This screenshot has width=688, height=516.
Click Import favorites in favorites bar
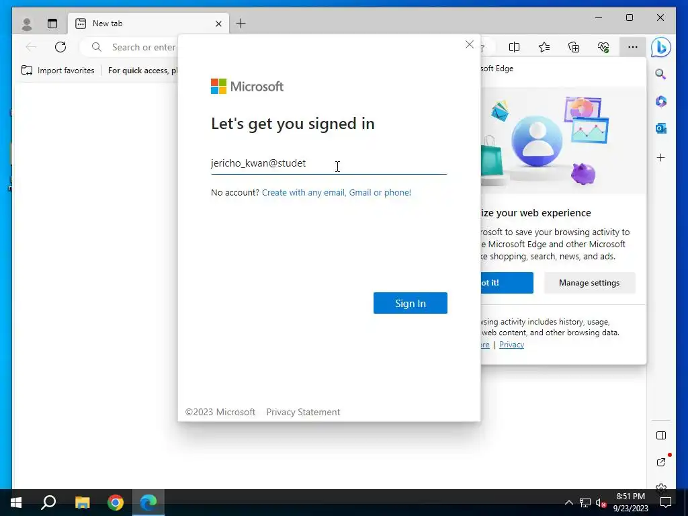58,70
